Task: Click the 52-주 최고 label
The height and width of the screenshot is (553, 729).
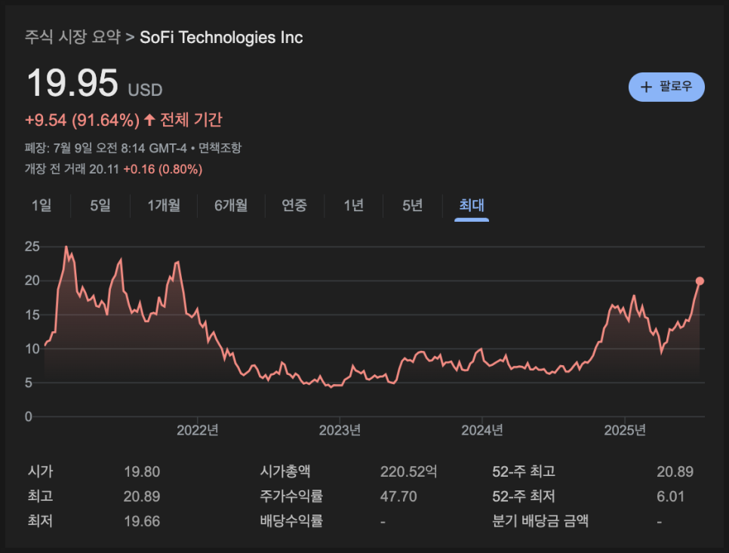Action: coord(524,472)
